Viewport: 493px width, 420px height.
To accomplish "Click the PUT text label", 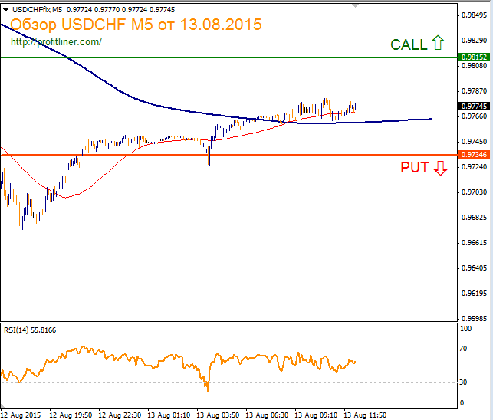I will click(415, 168).
